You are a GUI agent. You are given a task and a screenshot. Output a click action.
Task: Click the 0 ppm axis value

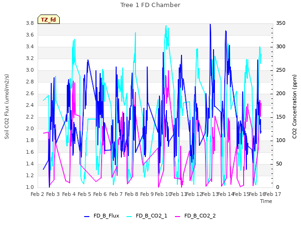pyautogui.click(x=277, y=187)
